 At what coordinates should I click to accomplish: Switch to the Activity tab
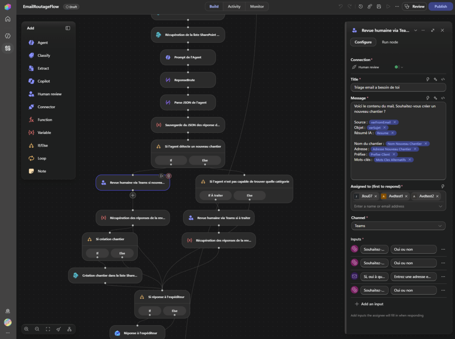(234, 6)
